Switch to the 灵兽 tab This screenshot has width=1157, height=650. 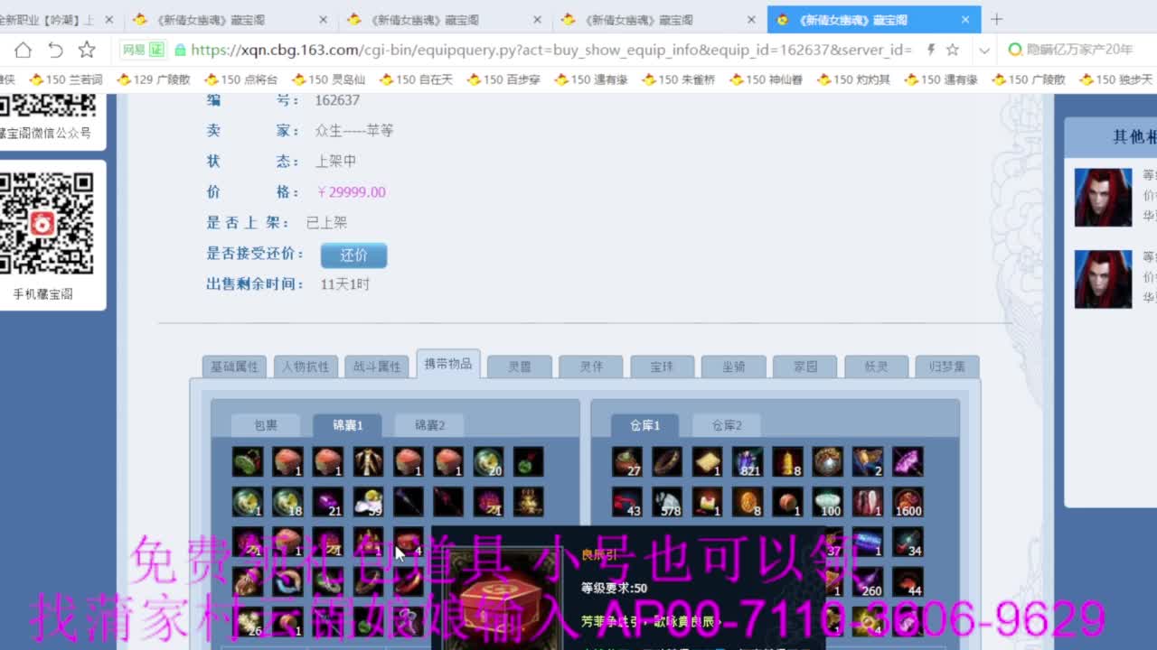520,367
